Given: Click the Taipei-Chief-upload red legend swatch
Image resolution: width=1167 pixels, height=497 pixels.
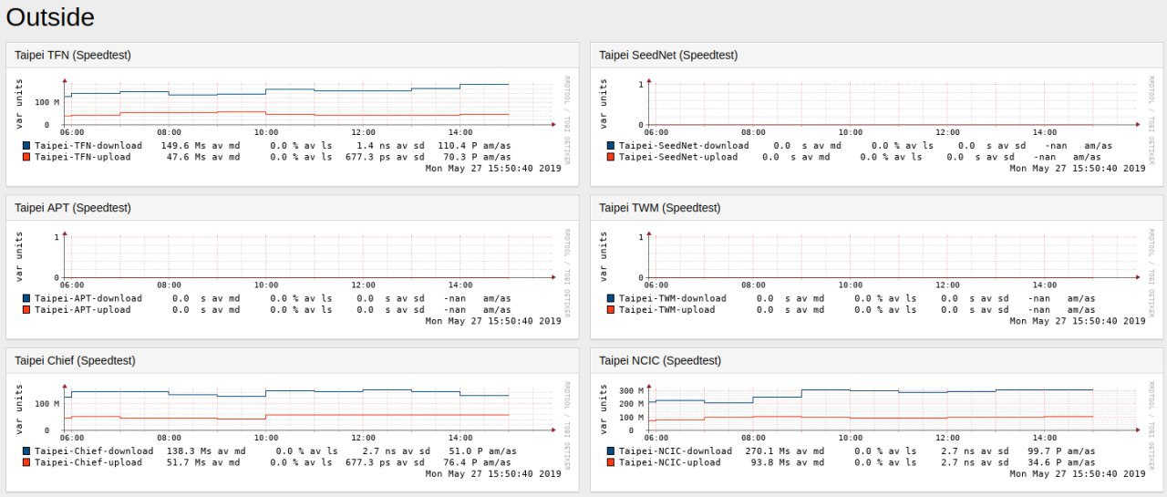Looking at the screenshot, I should (27, 462).
